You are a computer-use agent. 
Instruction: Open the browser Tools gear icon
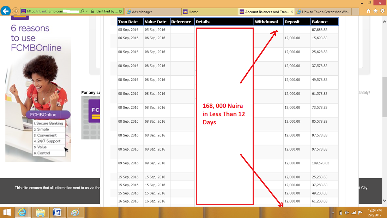(382, 11)
